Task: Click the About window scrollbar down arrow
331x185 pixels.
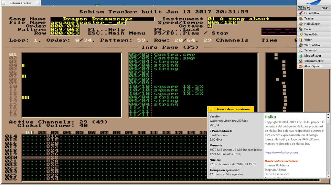Action: coord(328,176)
